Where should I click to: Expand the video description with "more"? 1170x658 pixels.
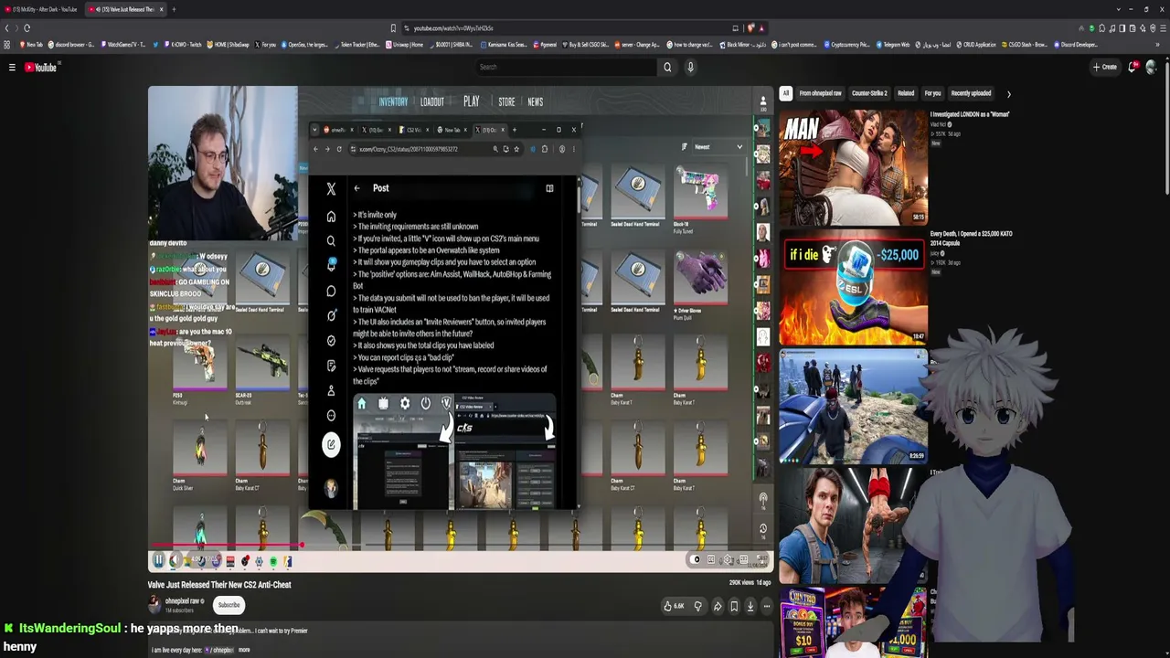(x=244, y=650)
